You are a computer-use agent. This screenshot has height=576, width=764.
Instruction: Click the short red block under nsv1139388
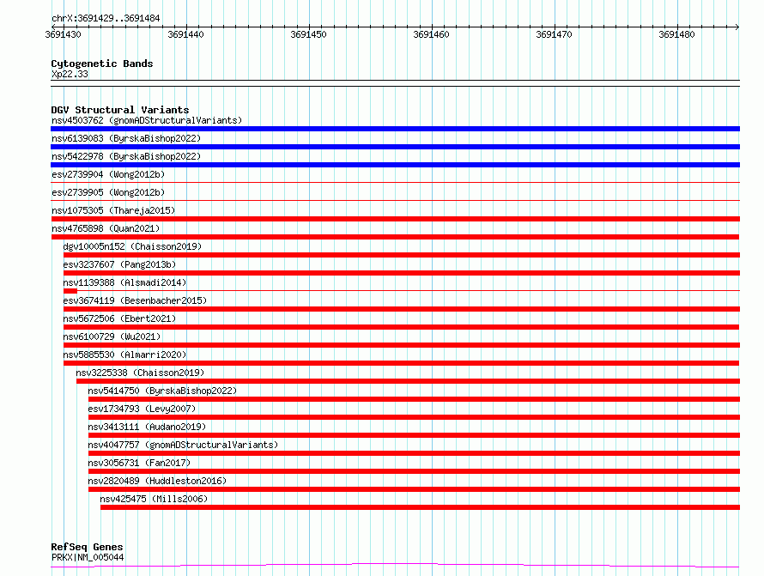pos(70,291)
